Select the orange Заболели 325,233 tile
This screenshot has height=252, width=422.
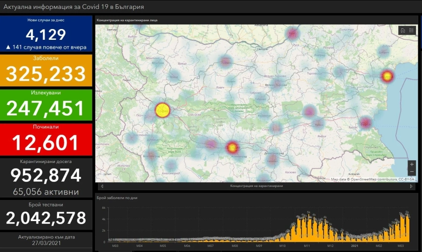click(46, 70)
